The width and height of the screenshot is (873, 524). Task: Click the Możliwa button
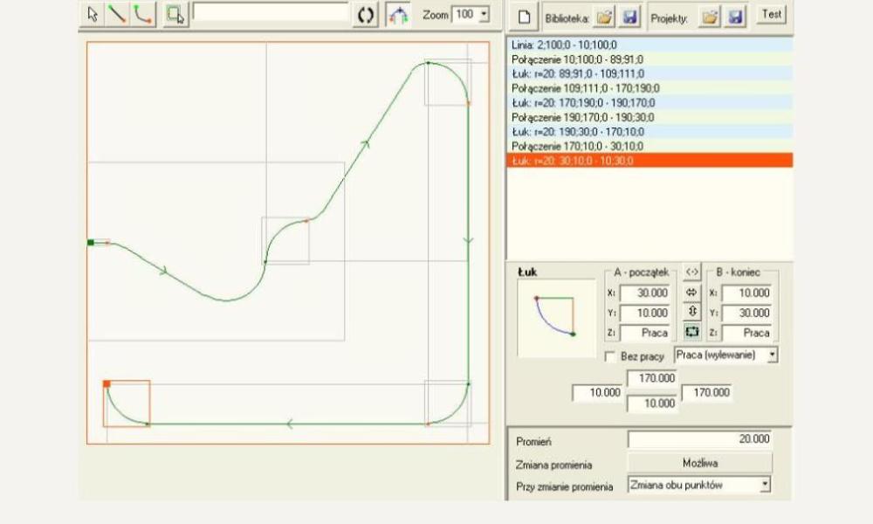[x=700, y=463]
